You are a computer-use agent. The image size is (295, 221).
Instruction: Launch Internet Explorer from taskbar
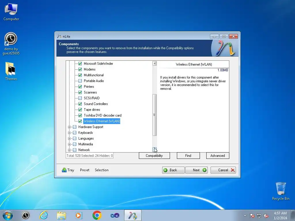(x=44, y=215)
